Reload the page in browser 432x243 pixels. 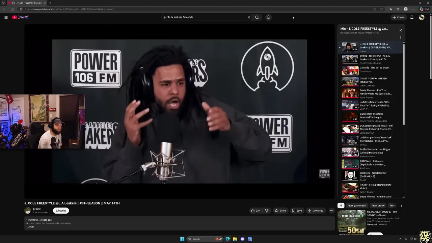[12, 9]
